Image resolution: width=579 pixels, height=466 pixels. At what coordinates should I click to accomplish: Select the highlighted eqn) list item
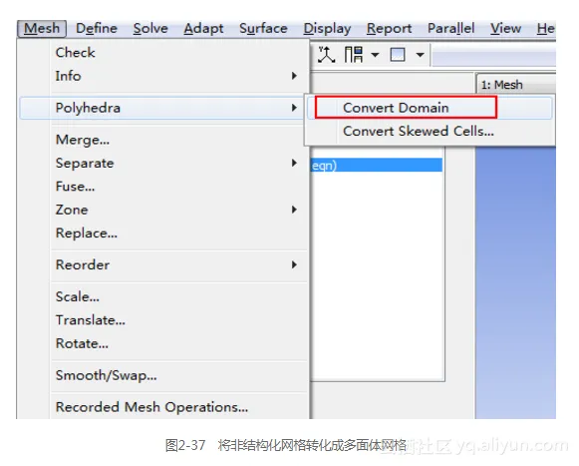click(377, 166)
